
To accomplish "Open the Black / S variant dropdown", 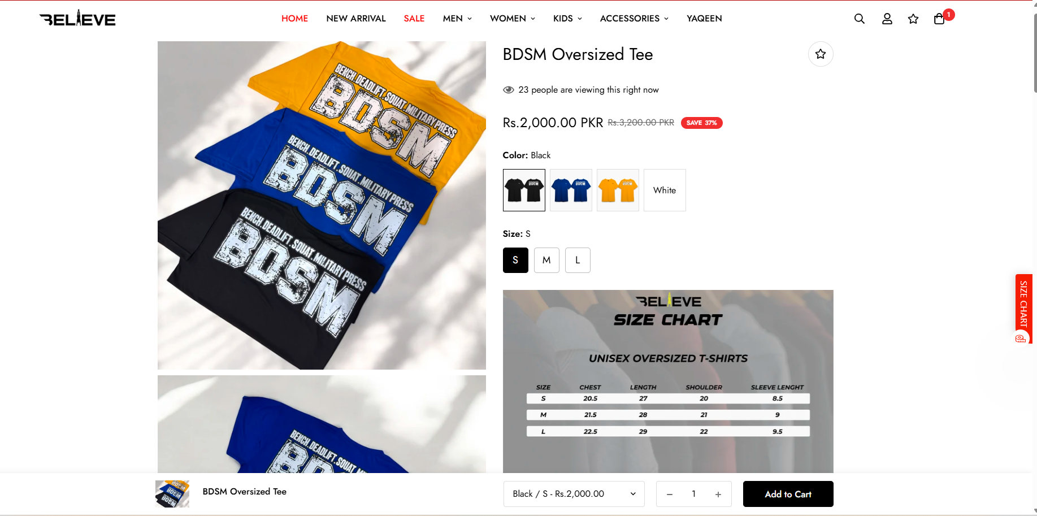I will coord(574,494).
